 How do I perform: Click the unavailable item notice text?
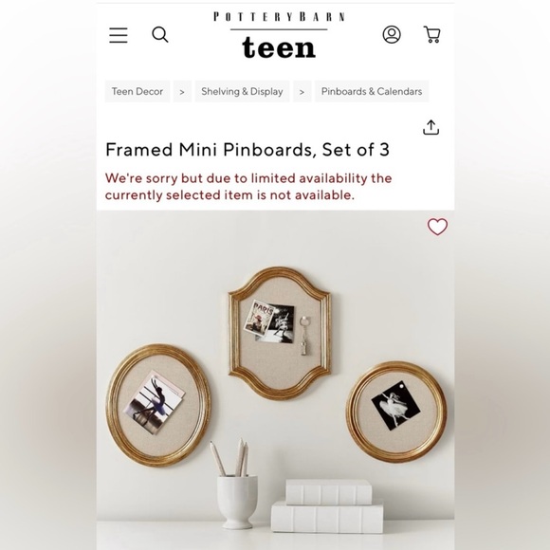click(248, 187)
